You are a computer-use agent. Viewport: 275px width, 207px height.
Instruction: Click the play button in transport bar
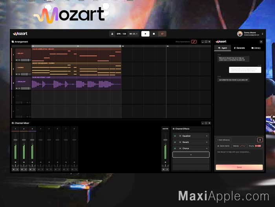coord(145,34)
